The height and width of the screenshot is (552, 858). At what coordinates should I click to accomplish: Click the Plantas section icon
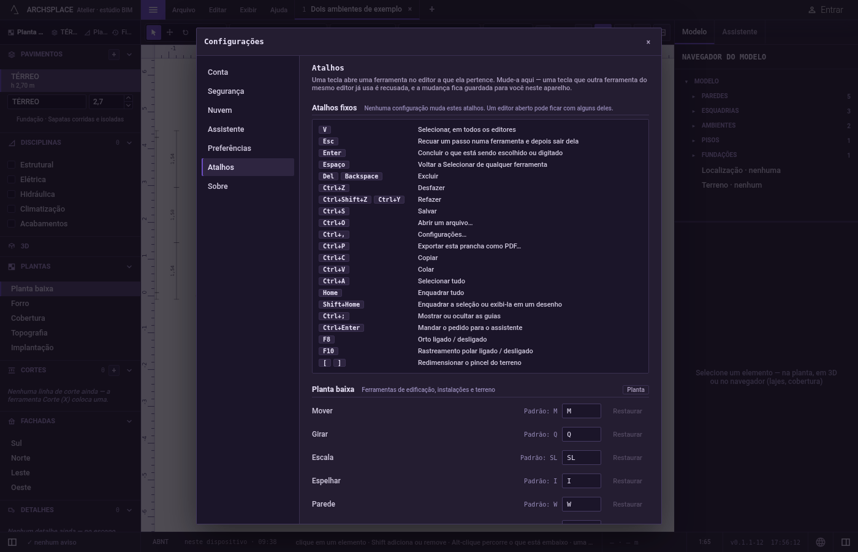pos(12,267)
